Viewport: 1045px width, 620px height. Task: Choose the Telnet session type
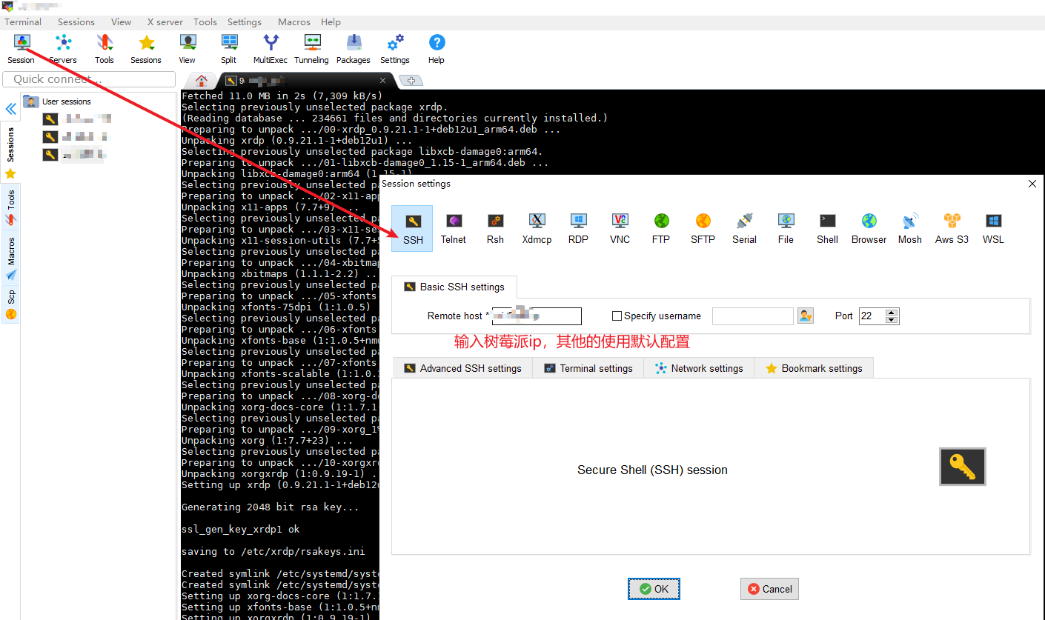click(x=454, y=229)
